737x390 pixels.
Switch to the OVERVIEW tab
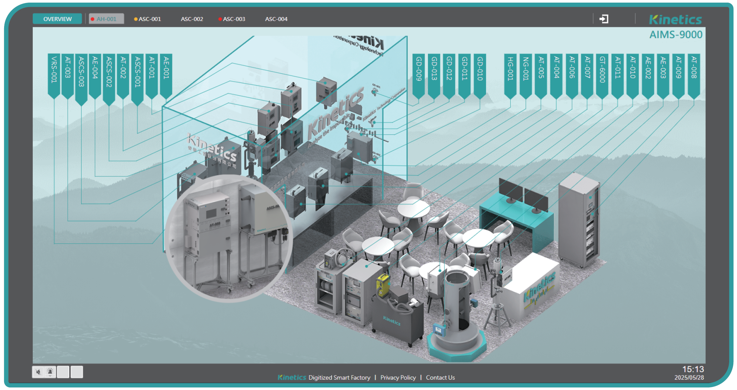[57, 19]
